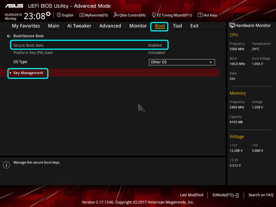276x207 pixels.
Task: Click the info icon in help panel
Action: point(6,165)
